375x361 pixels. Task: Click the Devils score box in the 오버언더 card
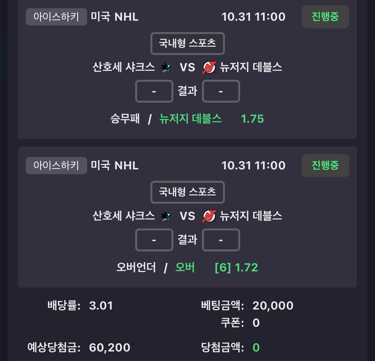point(221,240)
